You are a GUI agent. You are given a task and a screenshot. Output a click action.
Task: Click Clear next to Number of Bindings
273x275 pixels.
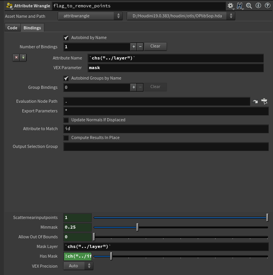point(155,46)
